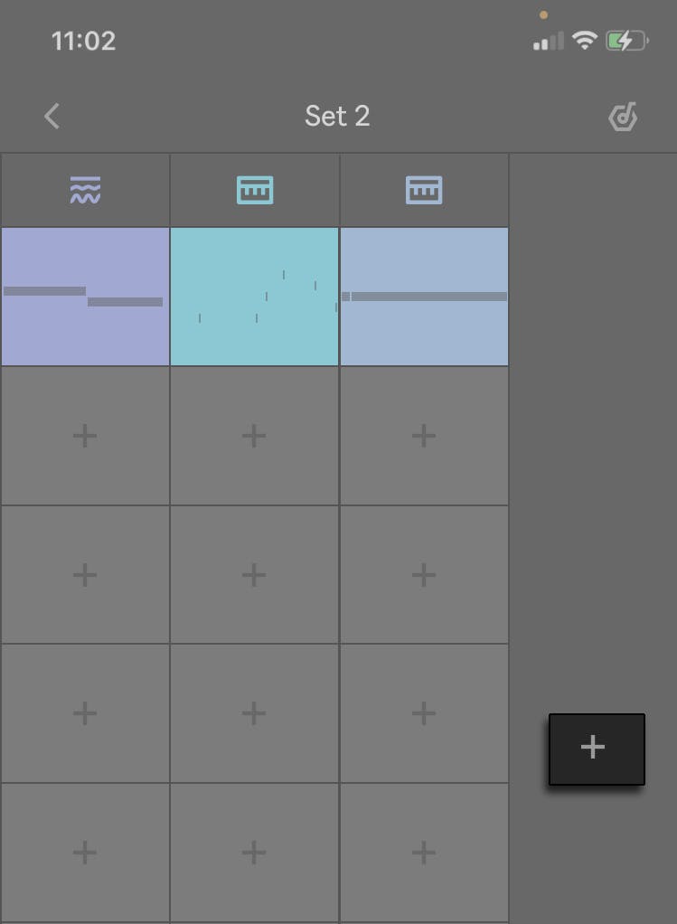Tap the back chevron to leave Set 2
The image size is (677, 924).
pyautogui.click(x=51, y=116)
